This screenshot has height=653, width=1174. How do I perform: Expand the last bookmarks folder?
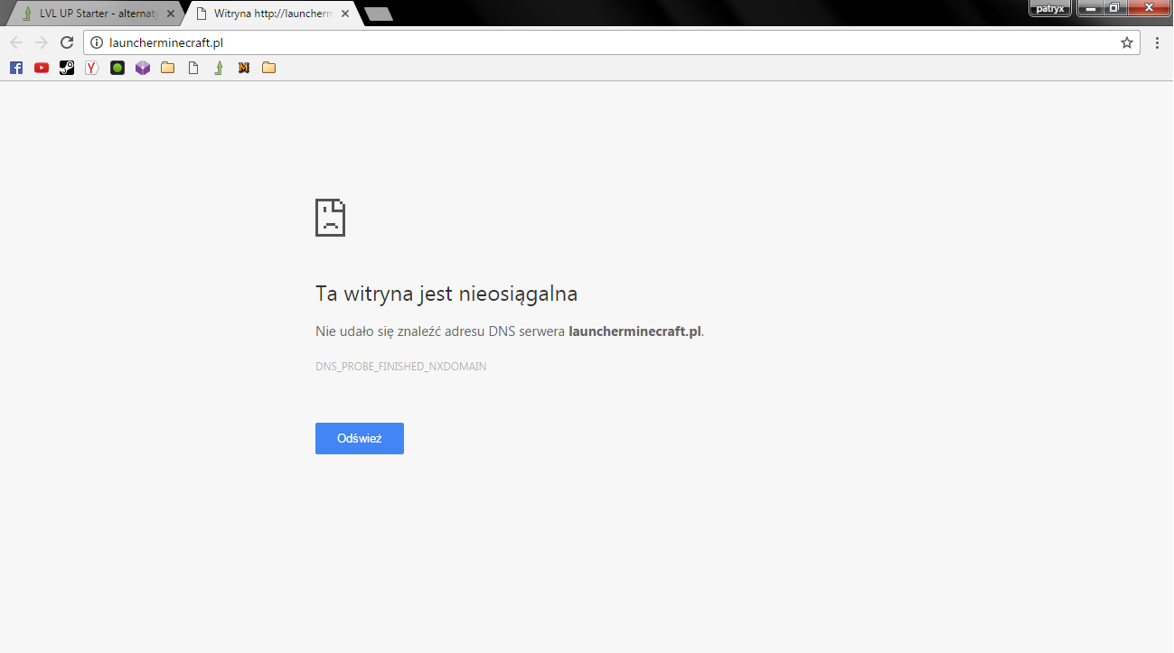(268, 68)
